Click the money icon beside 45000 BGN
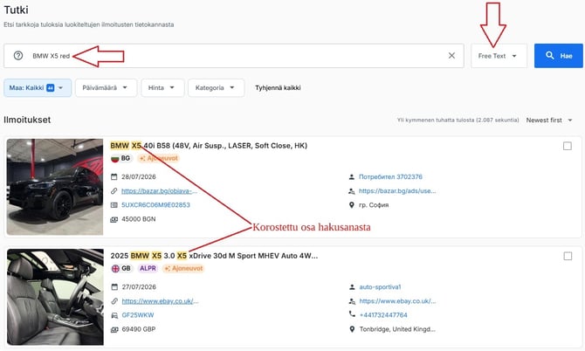 pyautogui.click(x=114, y=219)
